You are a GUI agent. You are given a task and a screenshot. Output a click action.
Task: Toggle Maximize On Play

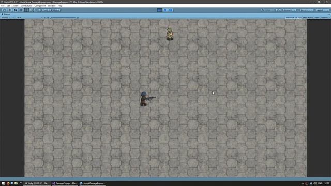[x=294, y=17]
